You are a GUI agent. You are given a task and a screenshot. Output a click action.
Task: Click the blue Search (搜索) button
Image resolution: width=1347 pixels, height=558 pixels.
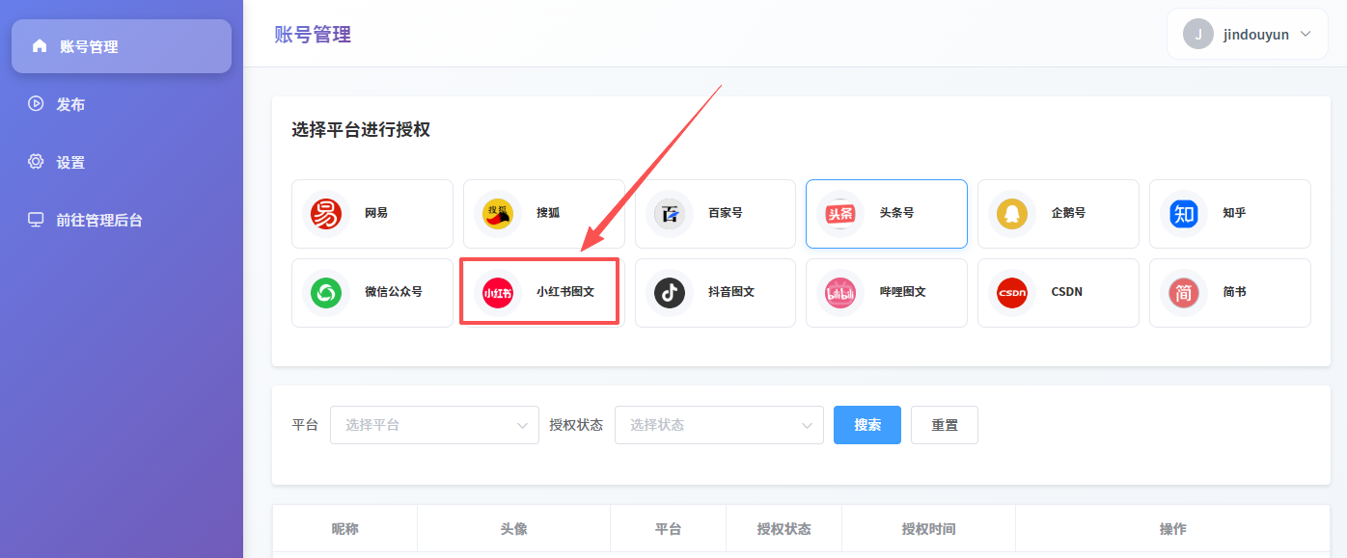[x=866, y=425]
